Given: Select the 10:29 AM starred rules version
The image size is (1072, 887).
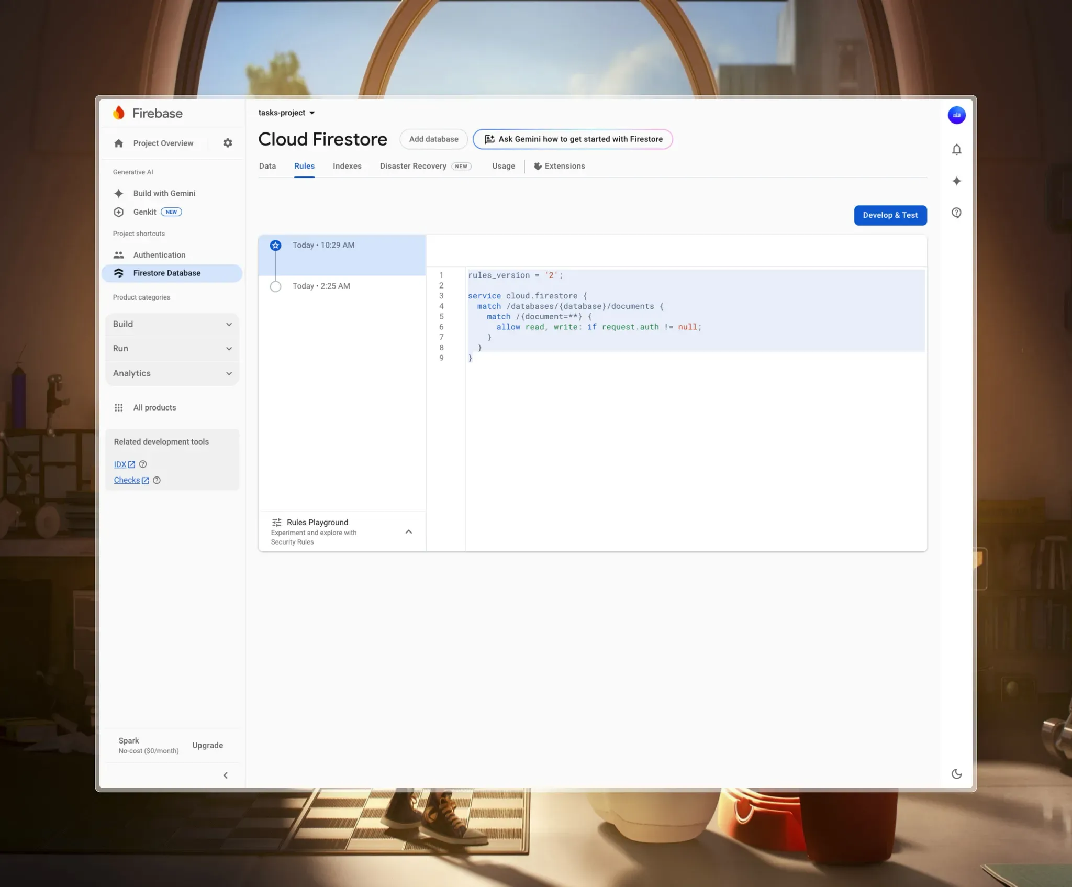Looking at the screenshot, I should tap(323, 246).
